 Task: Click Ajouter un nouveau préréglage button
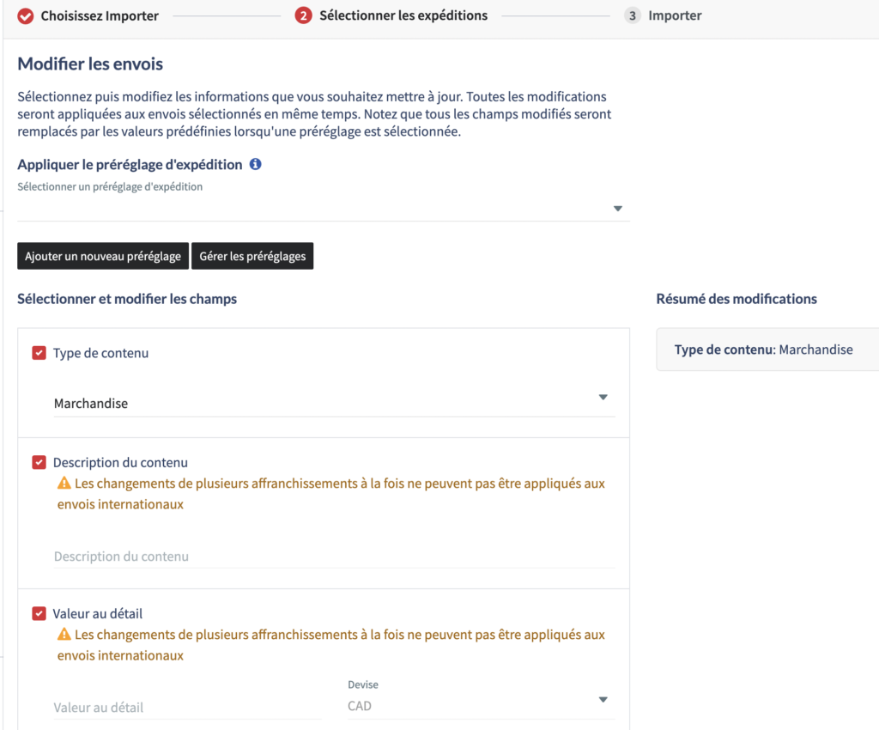(x=103, y=256)
